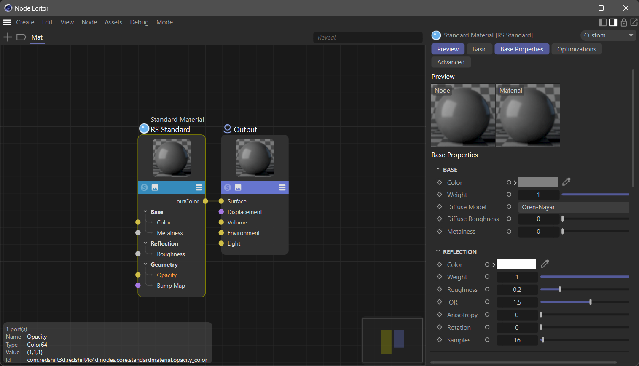The image size is (639, 366).
Task: Click the breadcrumb tag icon beside Mat
Action: tap(21, 37)
